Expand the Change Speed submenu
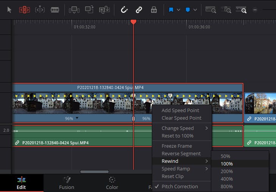This screenshot has height=192, width=276. click(181, 128)
